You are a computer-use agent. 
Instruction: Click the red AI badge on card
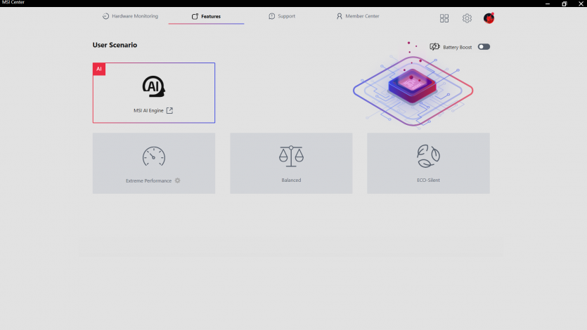99,69
